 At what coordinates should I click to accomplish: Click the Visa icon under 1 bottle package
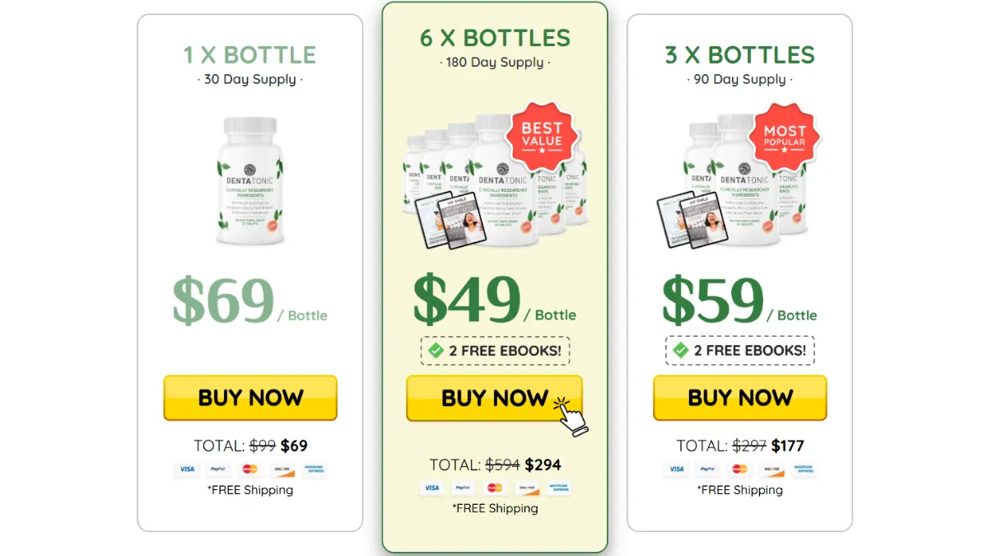click(187, 469)
